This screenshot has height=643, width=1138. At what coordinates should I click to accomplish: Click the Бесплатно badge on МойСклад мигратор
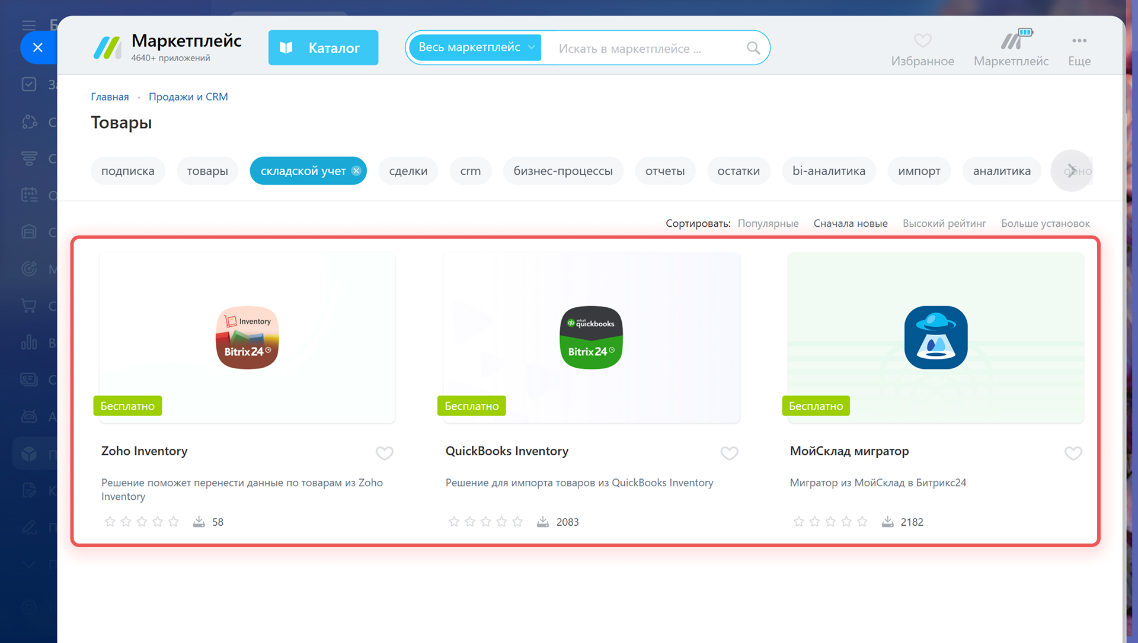point(816,406)
